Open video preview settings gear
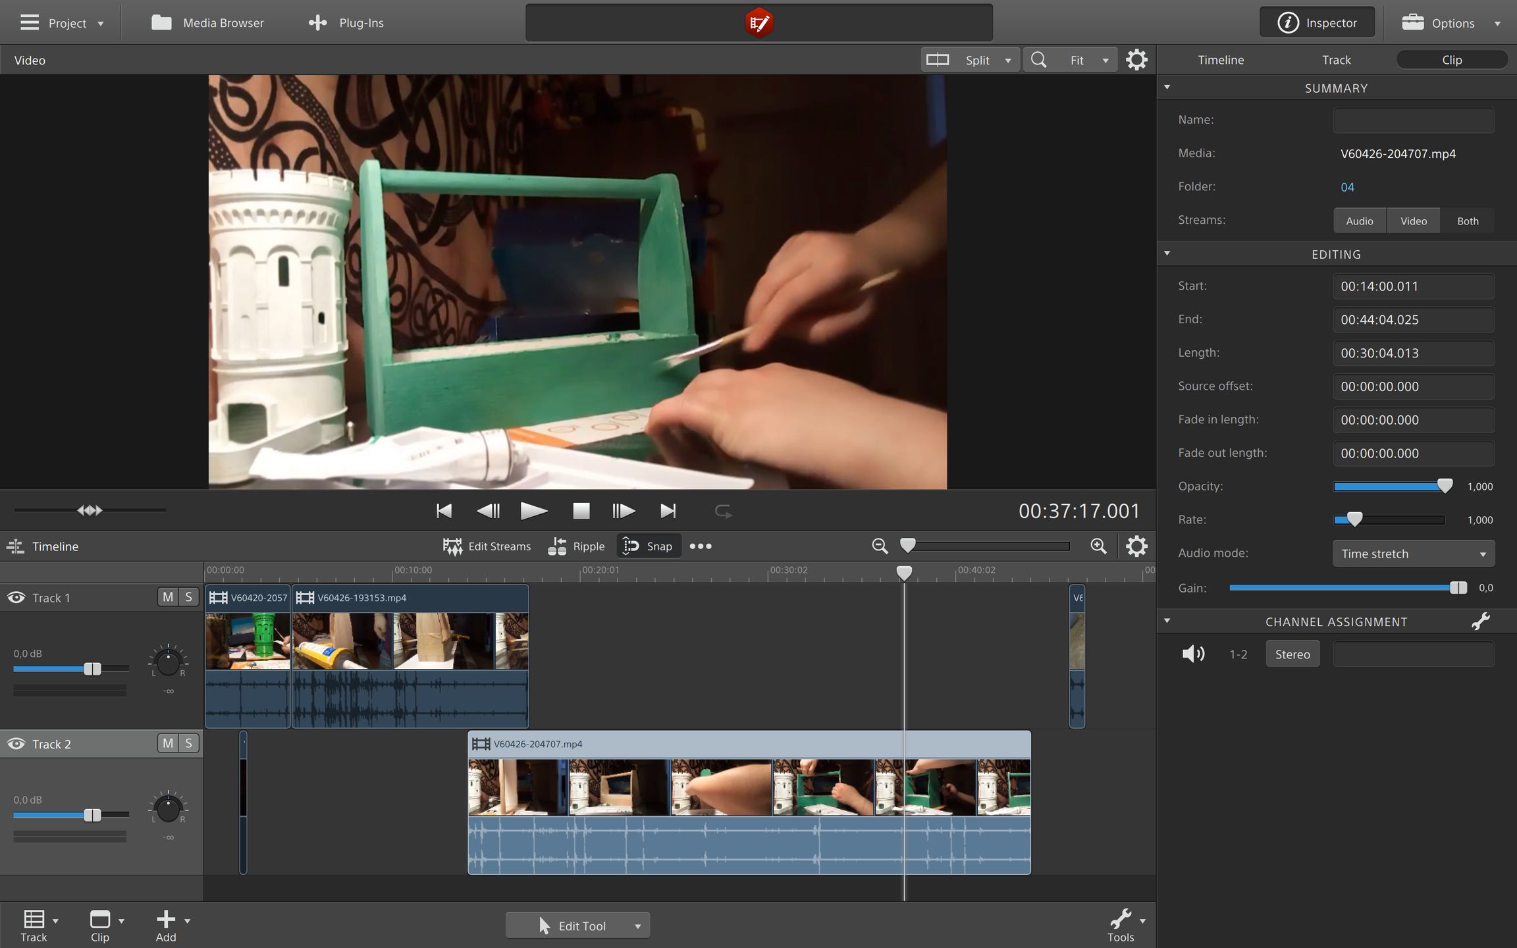1517x948 pixels. point(1136,60)
